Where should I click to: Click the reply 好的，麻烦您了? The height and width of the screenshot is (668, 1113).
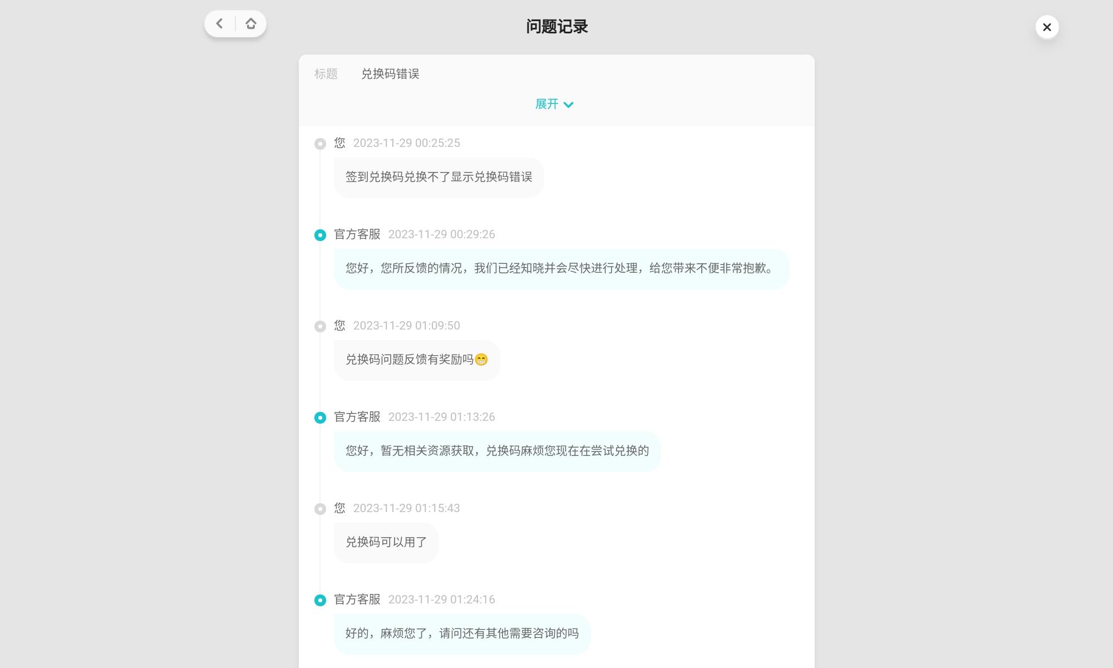462,634
